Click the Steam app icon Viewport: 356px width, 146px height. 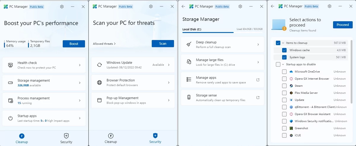click(291, 86)
